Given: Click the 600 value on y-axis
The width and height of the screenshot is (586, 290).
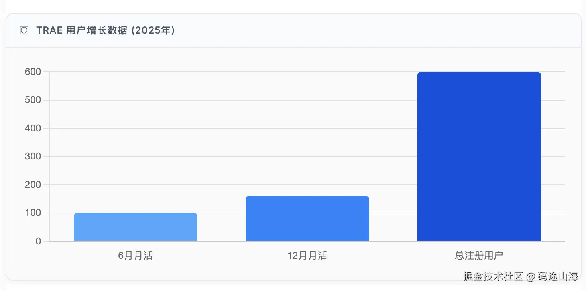Looking at the screenshot, I should click(33, 72).
